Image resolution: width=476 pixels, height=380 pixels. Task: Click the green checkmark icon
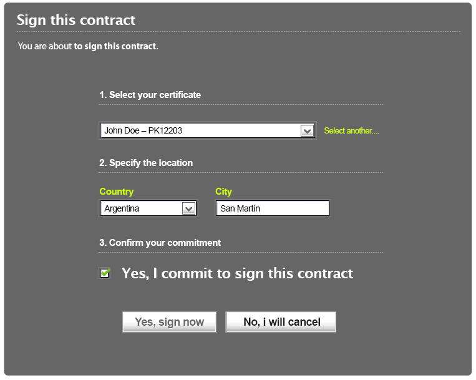point(105,272)
